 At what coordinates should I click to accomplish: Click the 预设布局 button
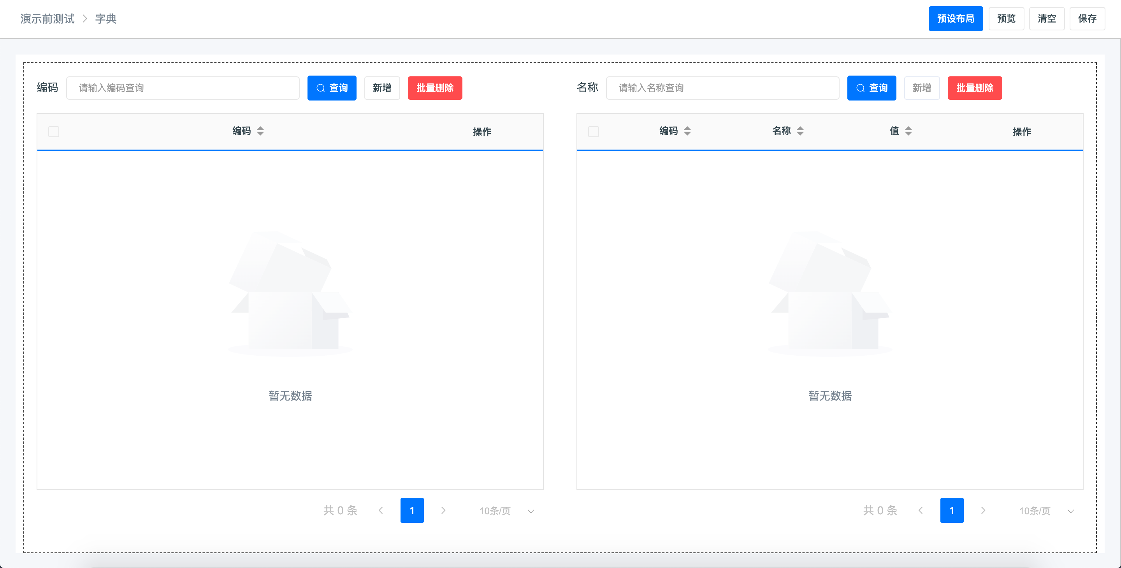956,19
